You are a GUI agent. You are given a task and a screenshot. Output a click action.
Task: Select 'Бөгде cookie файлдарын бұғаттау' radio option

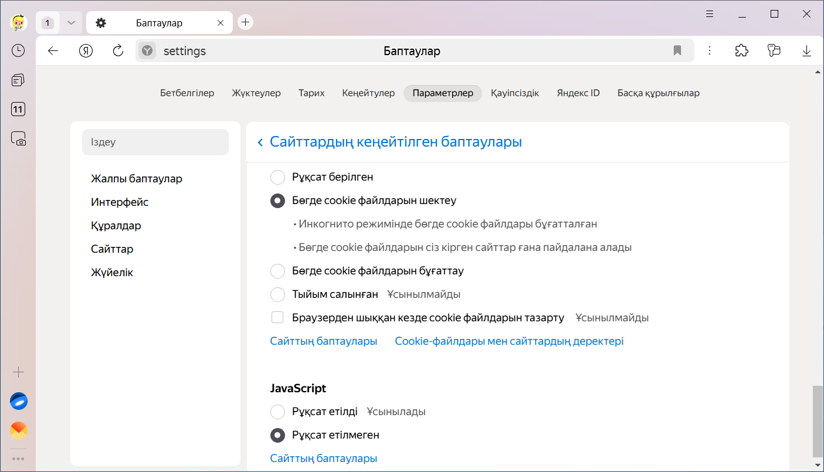coord(277,271)
